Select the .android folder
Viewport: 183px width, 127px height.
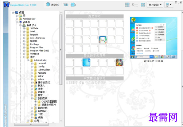tap(42, 63)
